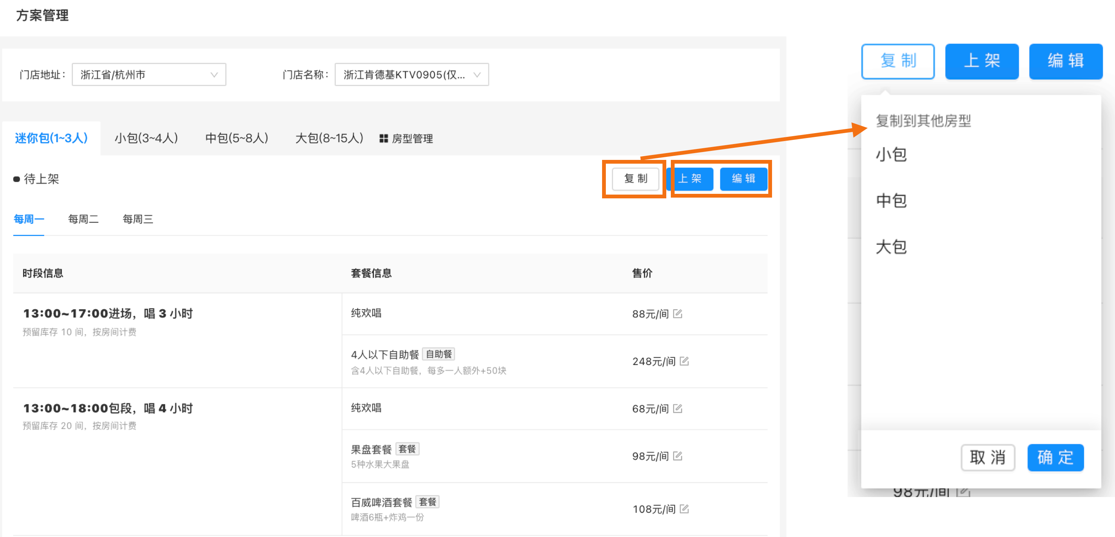Click 售价 column header
The image size is (1115, 537).
(642, 273)
